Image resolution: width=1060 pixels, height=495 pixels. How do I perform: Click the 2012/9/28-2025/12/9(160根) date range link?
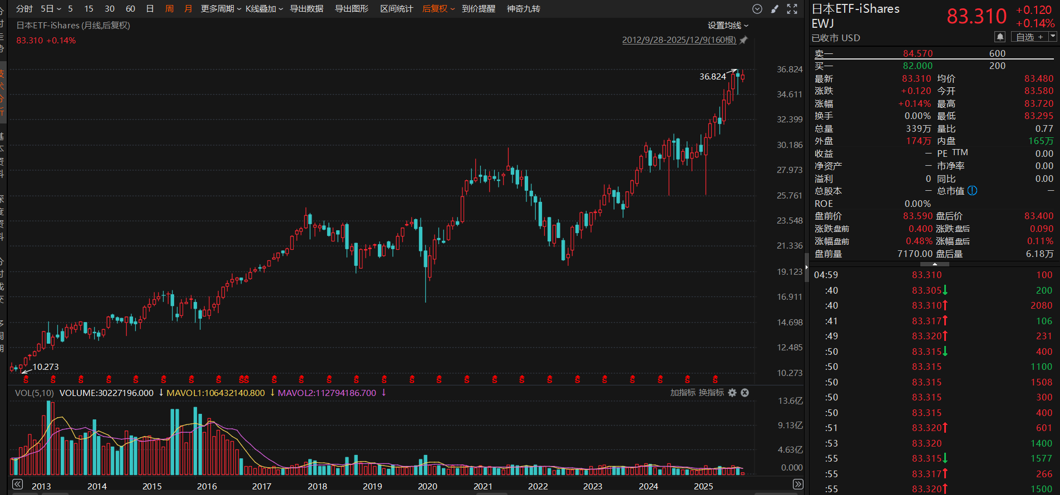tap(679, 40)
